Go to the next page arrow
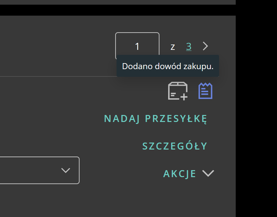This screenshot has width=277, height=217. point(205,46)
